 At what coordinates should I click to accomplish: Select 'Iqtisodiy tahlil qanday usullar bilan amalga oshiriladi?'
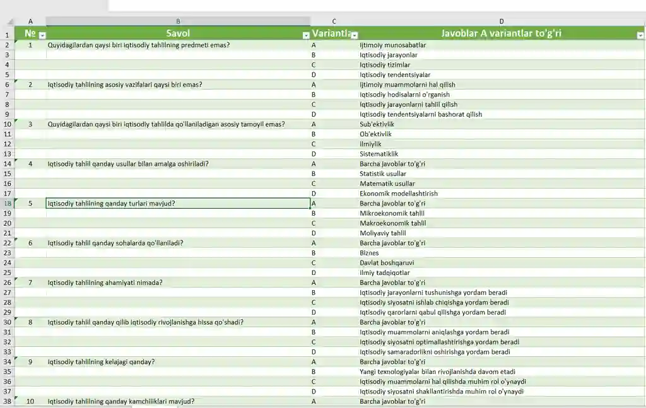(x=178, y=163)
